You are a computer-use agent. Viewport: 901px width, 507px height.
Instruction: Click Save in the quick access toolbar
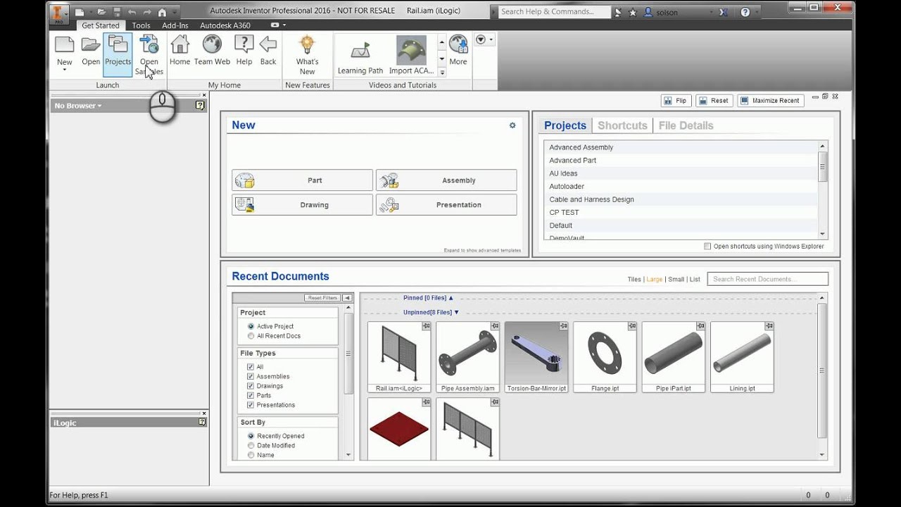point(116,12)
